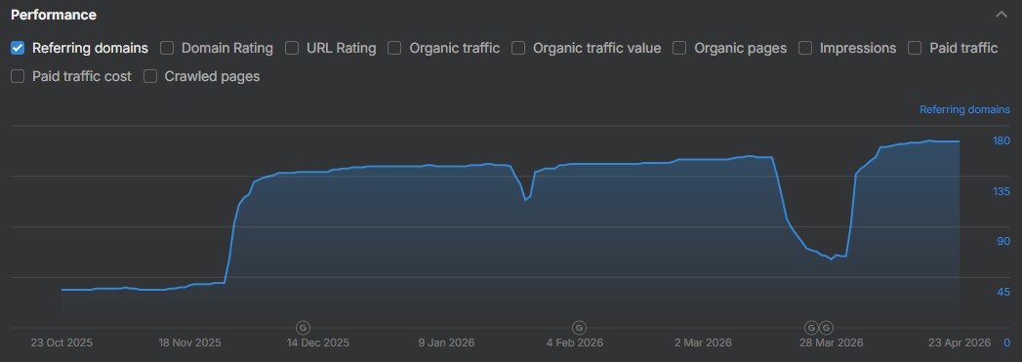
Task: Click the second Google update marker near 28 Mar 2026
Action: [x=826, y=327]
